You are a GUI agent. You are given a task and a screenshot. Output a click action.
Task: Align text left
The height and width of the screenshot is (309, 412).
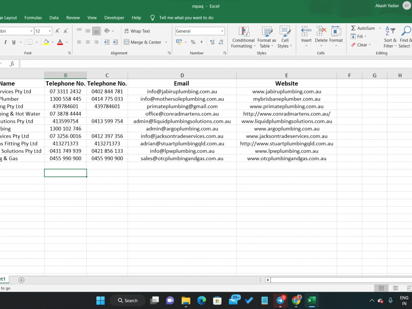[x=79, y=42]
